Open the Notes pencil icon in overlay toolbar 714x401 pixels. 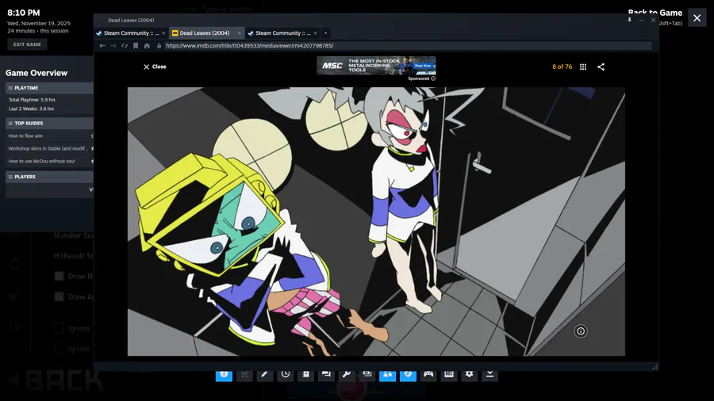(264, 374)
